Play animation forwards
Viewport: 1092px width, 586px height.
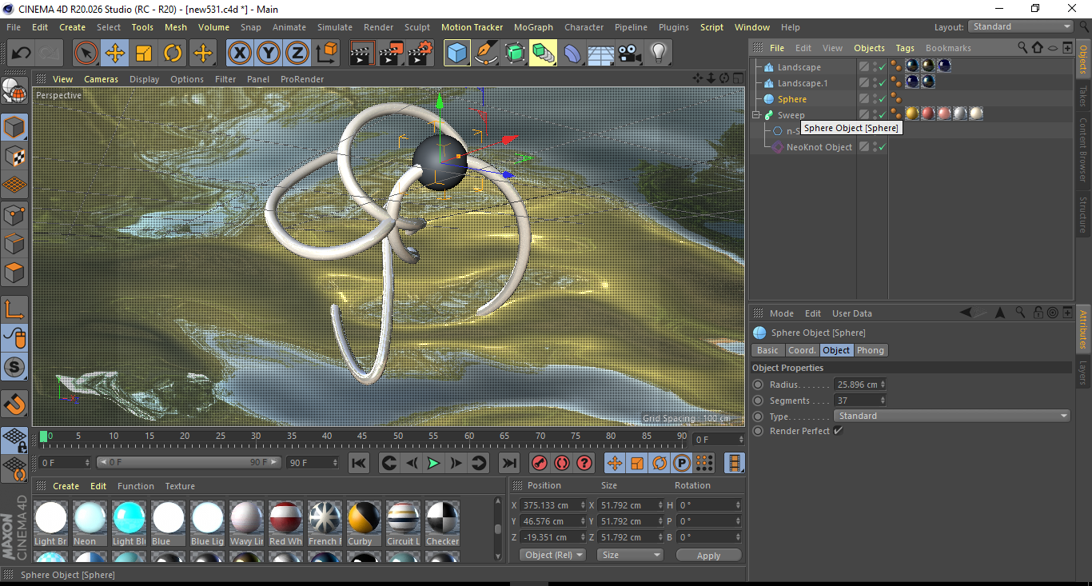click(433, 463)
